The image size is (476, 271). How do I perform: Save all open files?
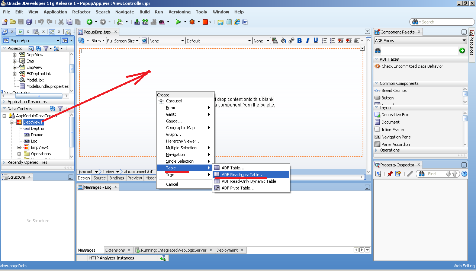coord(29,22)
